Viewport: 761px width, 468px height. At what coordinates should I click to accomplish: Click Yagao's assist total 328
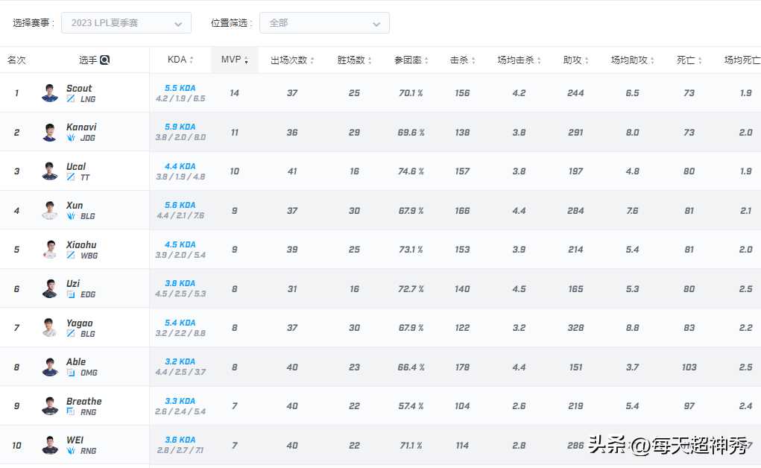point(575,328)
